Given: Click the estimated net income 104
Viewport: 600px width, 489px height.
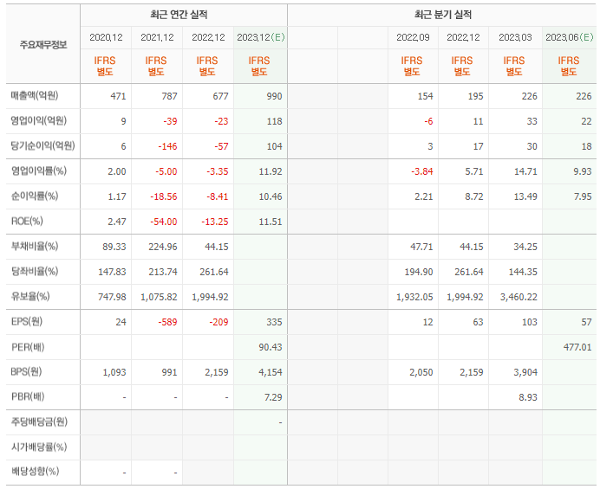Looking at the screenshot, I should pos(274,146).
